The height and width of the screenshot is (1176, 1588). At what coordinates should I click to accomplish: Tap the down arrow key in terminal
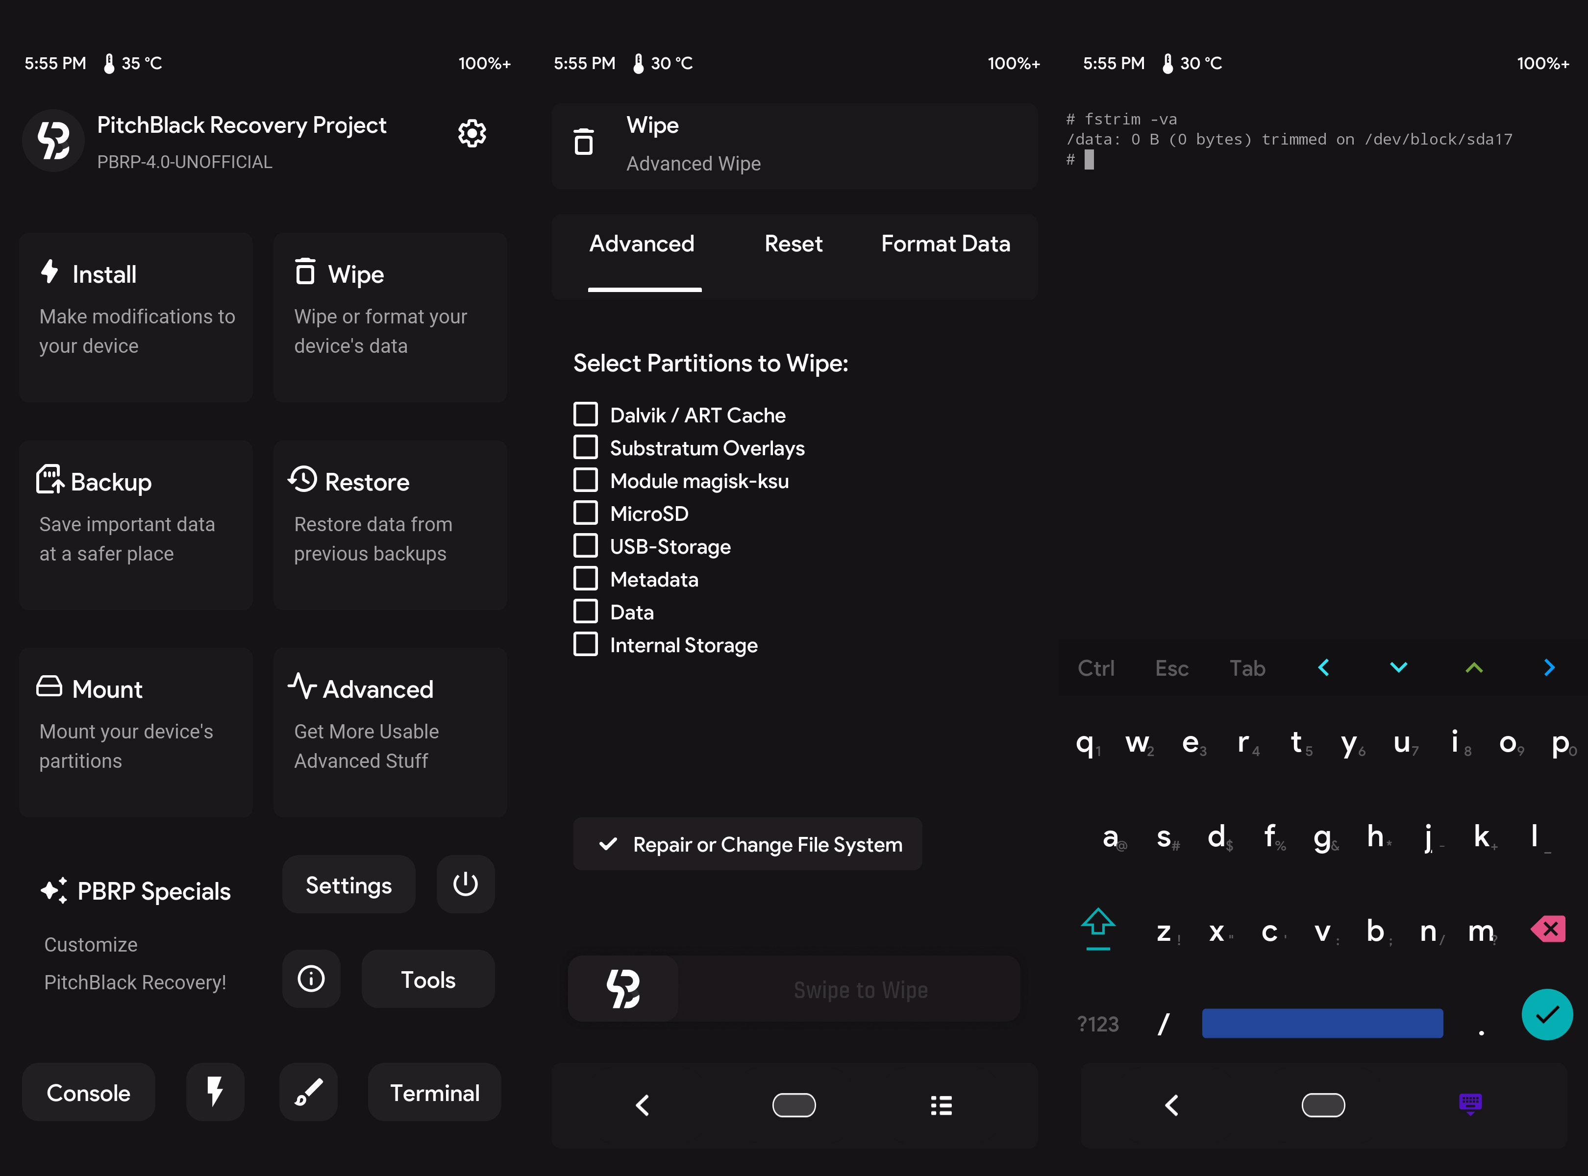coord(1399,667)
